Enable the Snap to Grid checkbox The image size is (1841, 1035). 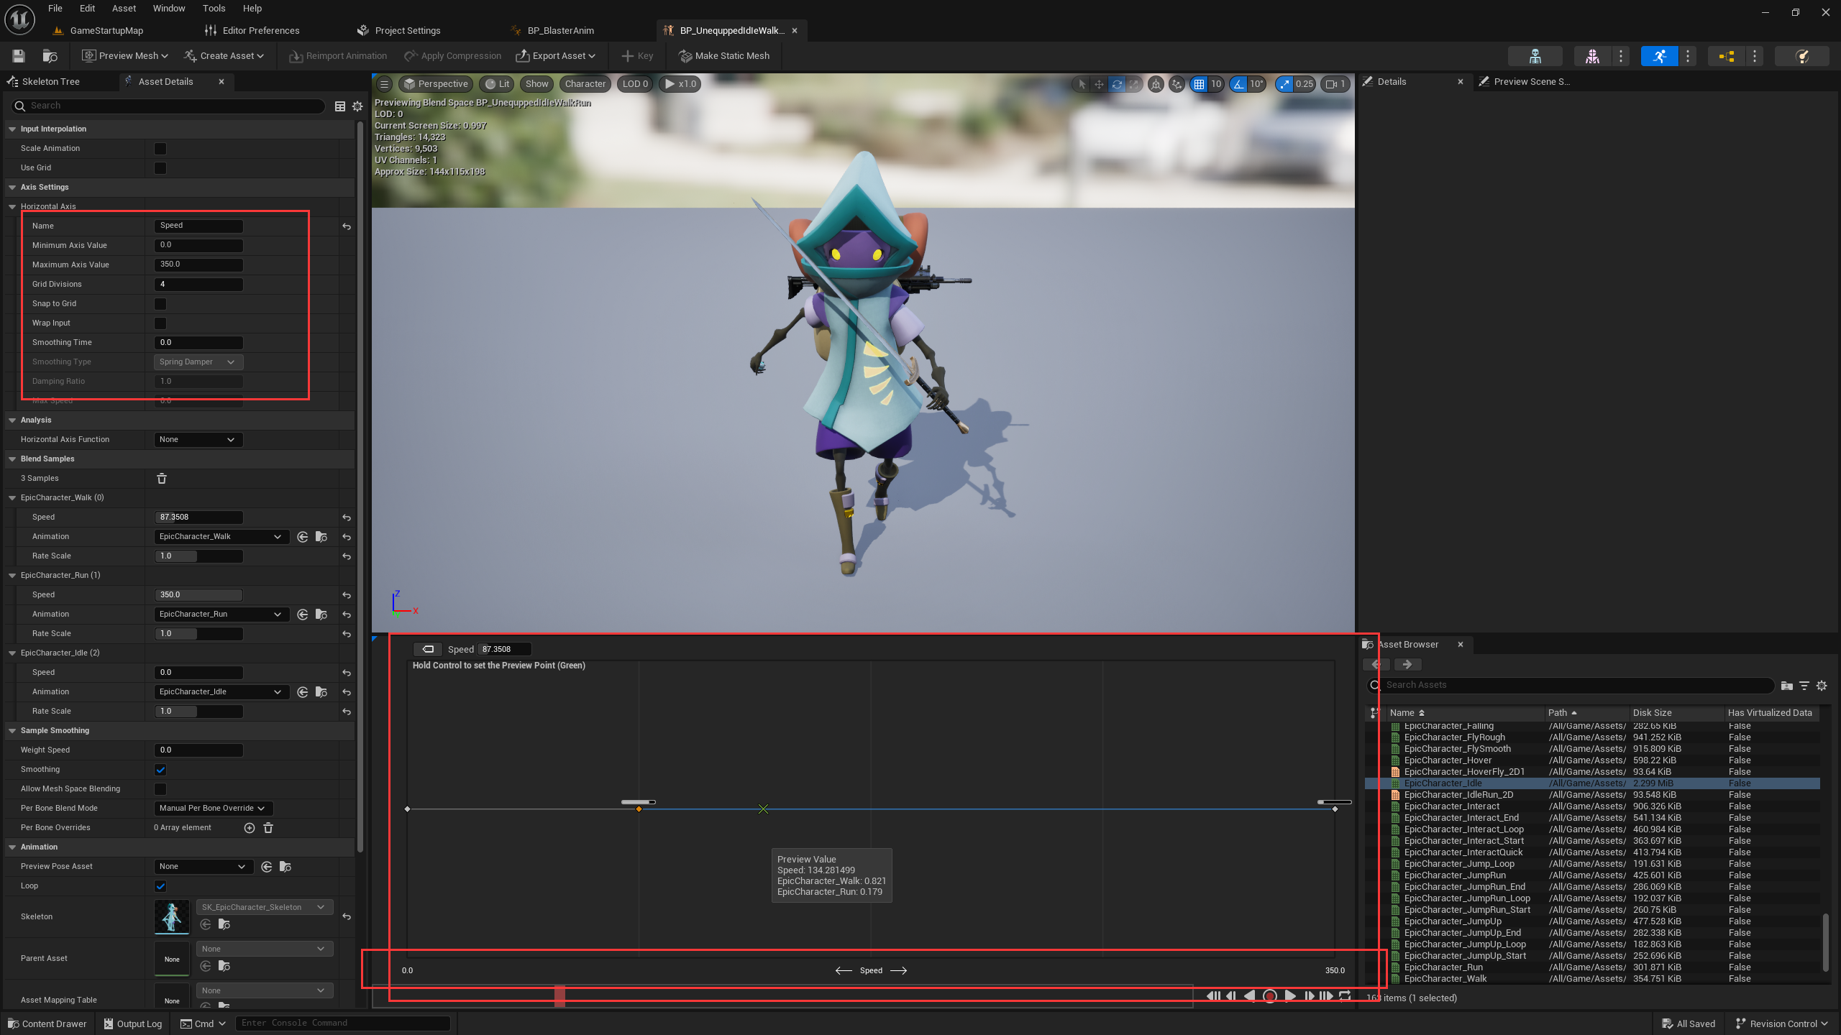(160, 304)
